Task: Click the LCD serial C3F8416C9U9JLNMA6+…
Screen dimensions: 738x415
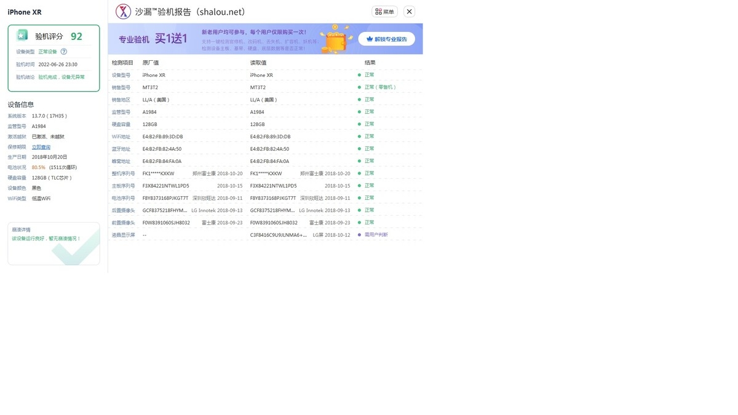Action: pos(278,235)
